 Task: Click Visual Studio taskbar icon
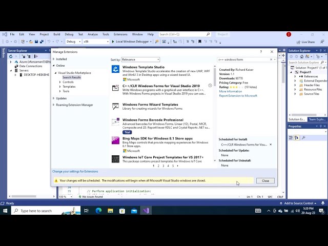(x=146, y=211)
